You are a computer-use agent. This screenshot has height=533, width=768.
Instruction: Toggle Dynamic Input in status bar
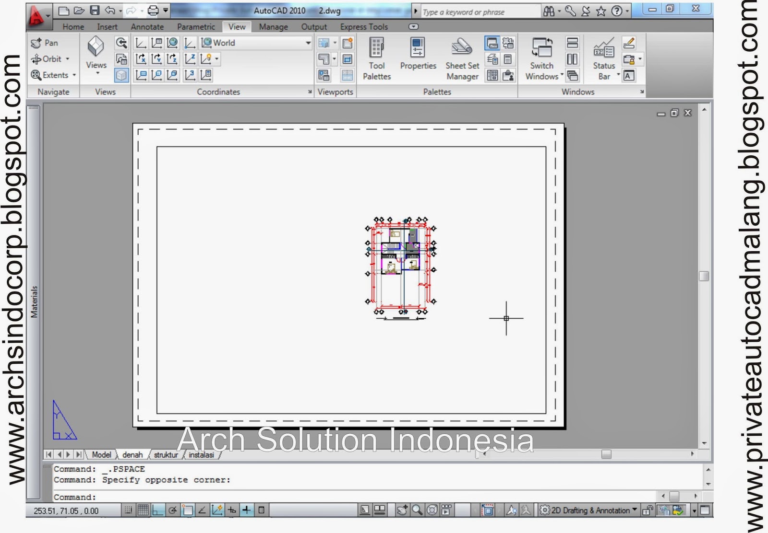(232, 510)
